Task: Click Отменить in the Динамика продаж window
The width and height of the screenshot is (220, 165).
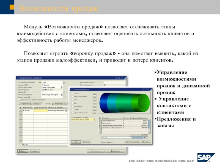Action: [x=86, y=142]
